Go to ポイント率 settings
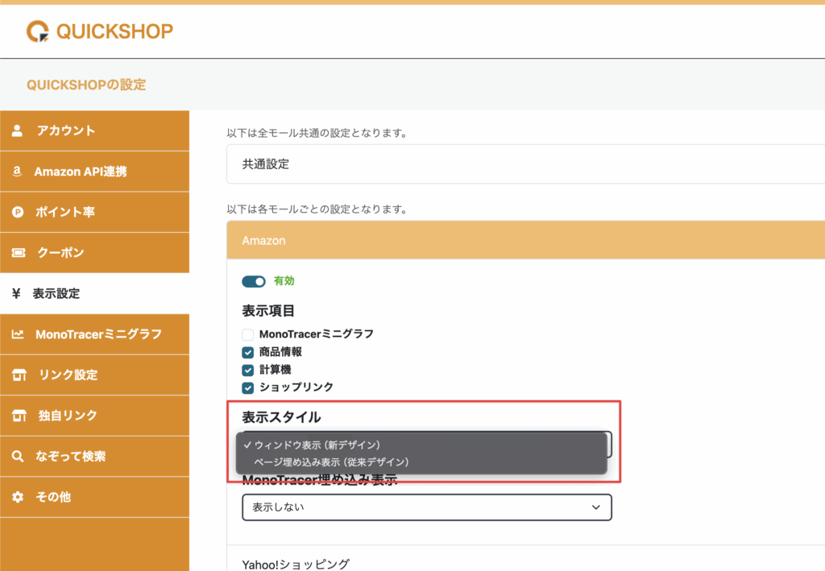Viewport: 825px width, 571px height. pyautogui.click(x=95, y=212)
